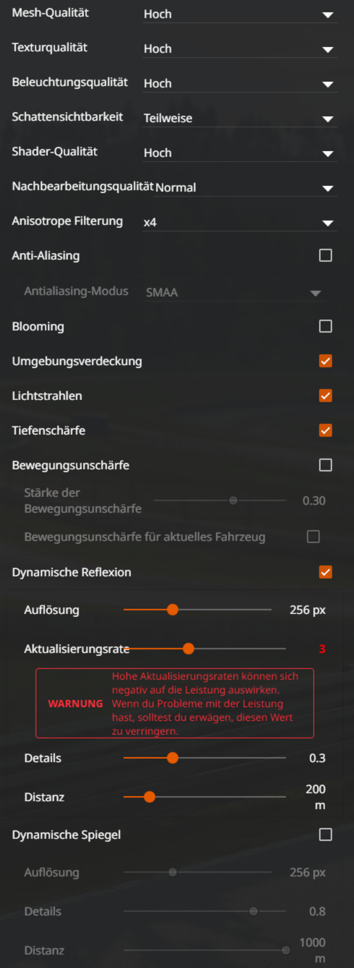
Task: Click the Aktualisierungsrate slider handle
Action: coord(189,649)
